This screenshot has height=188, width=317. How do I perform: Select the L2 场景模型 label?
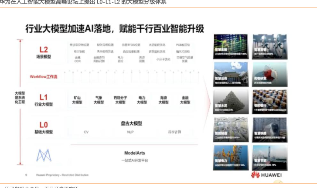pos(44,52)
